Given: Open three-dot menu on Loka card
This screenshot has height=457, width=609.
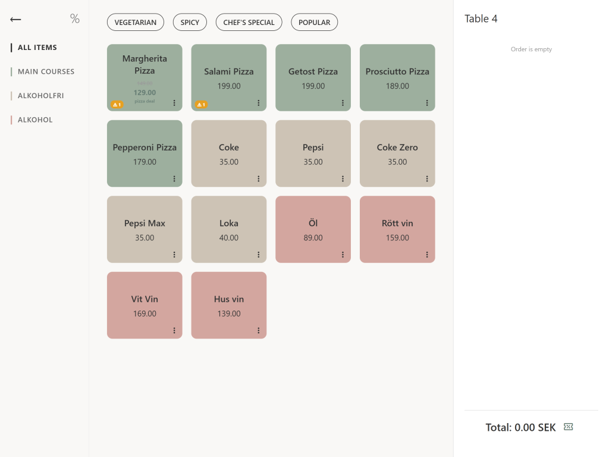Looking at the screenshot, I should coord(258,255).
